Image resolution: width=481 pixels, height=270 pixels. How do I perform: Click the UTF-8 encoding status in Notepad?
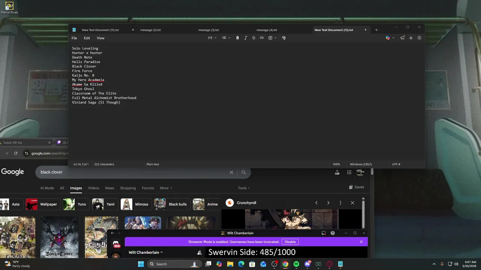pyautogui.click(x=396, y=164)
